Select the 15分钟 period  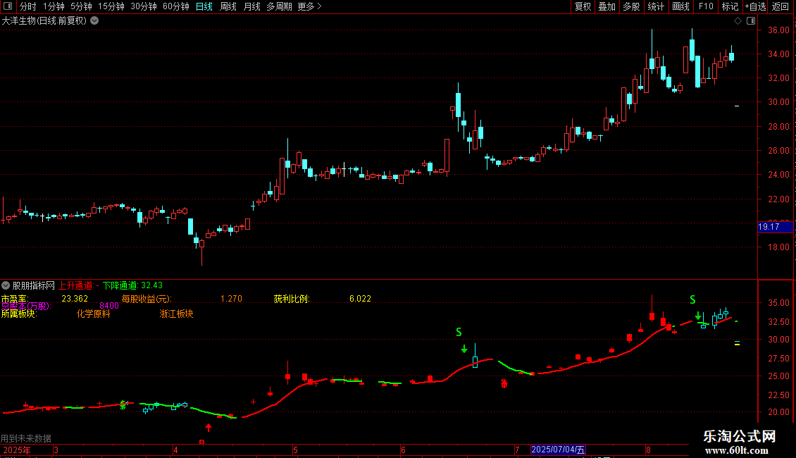pos(111,6)
